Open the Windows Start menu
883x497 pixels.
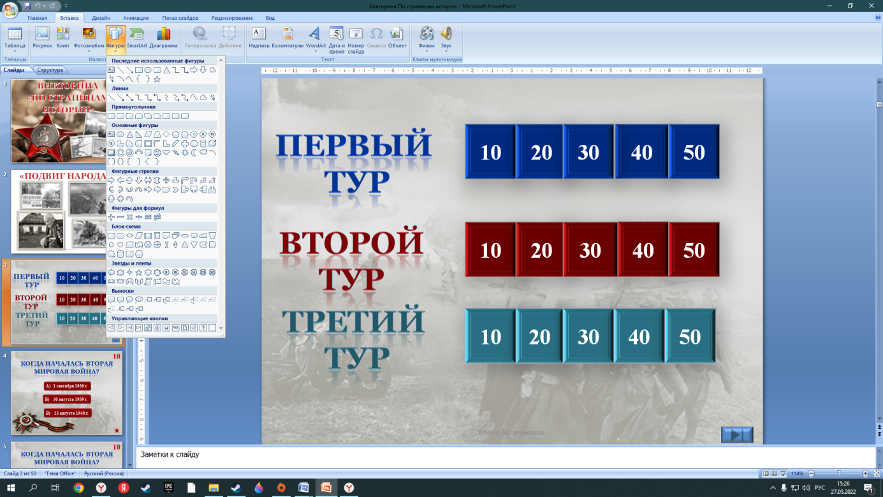click(x=11, y=488)
